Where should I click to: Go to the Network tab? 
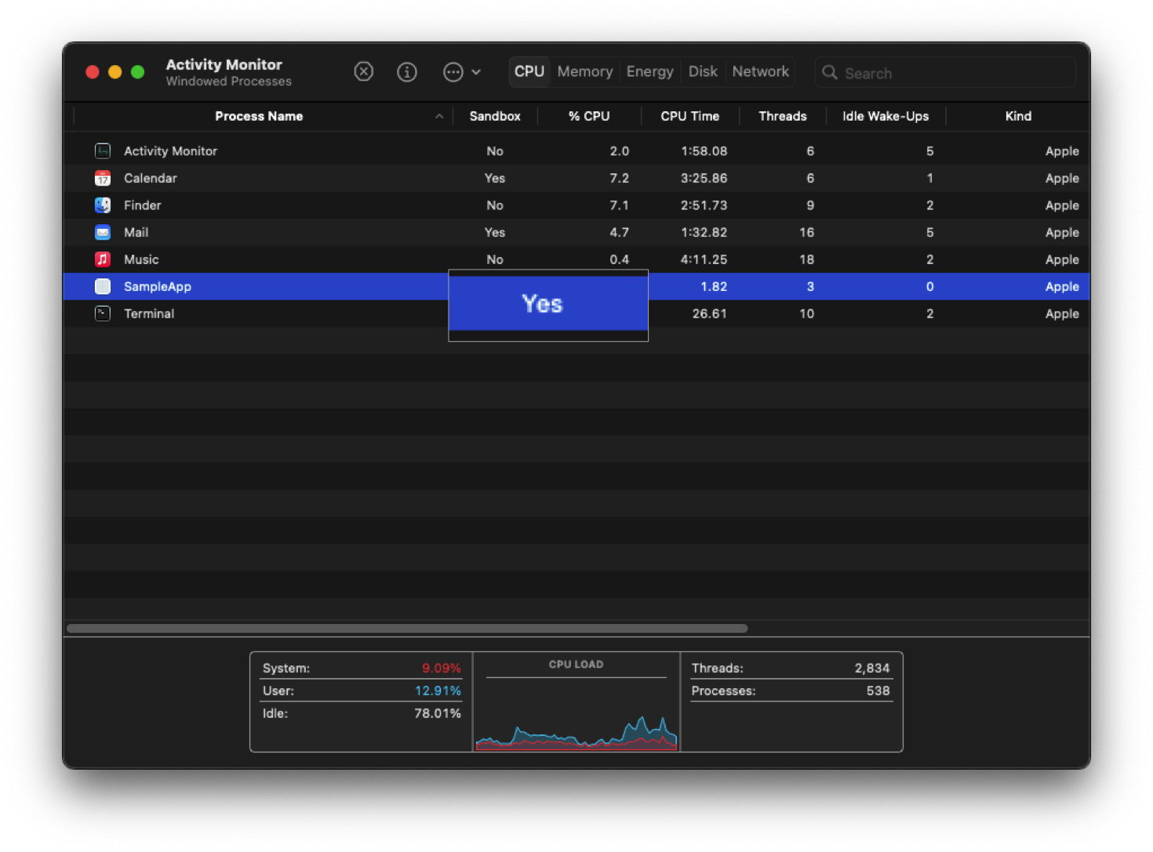pyautogui.click(x=760, y=71)
